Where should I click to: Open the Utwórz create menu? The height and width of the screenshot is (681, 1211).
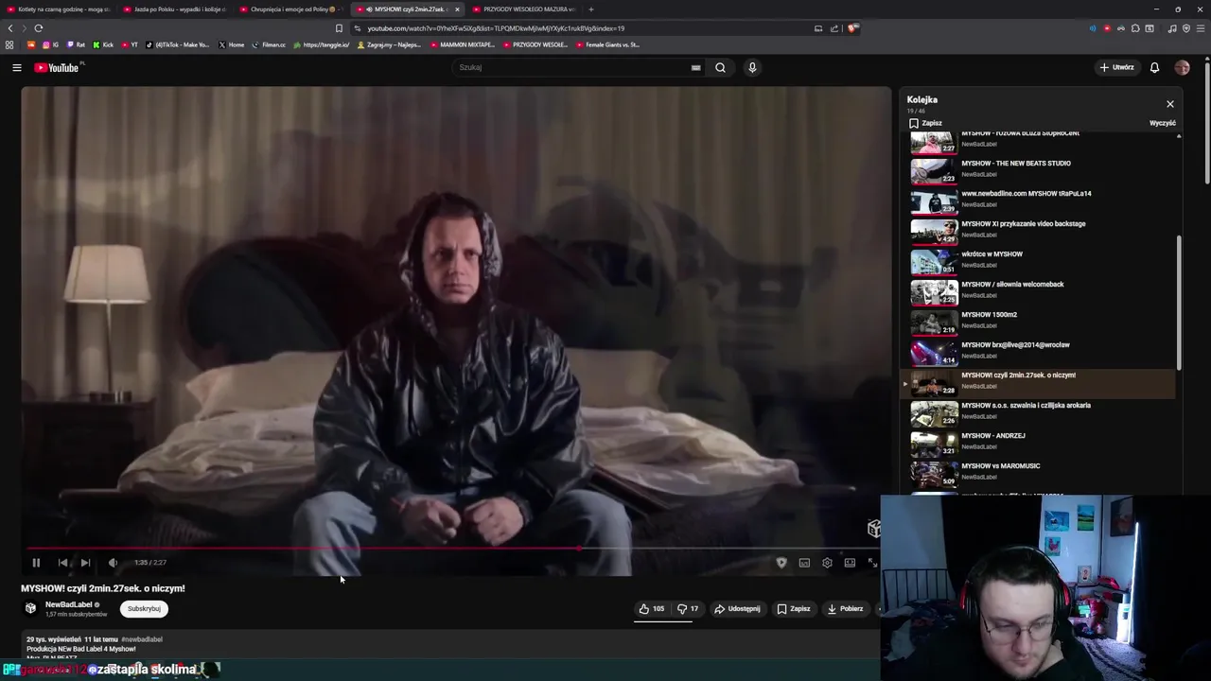[x=1116, y=67]
